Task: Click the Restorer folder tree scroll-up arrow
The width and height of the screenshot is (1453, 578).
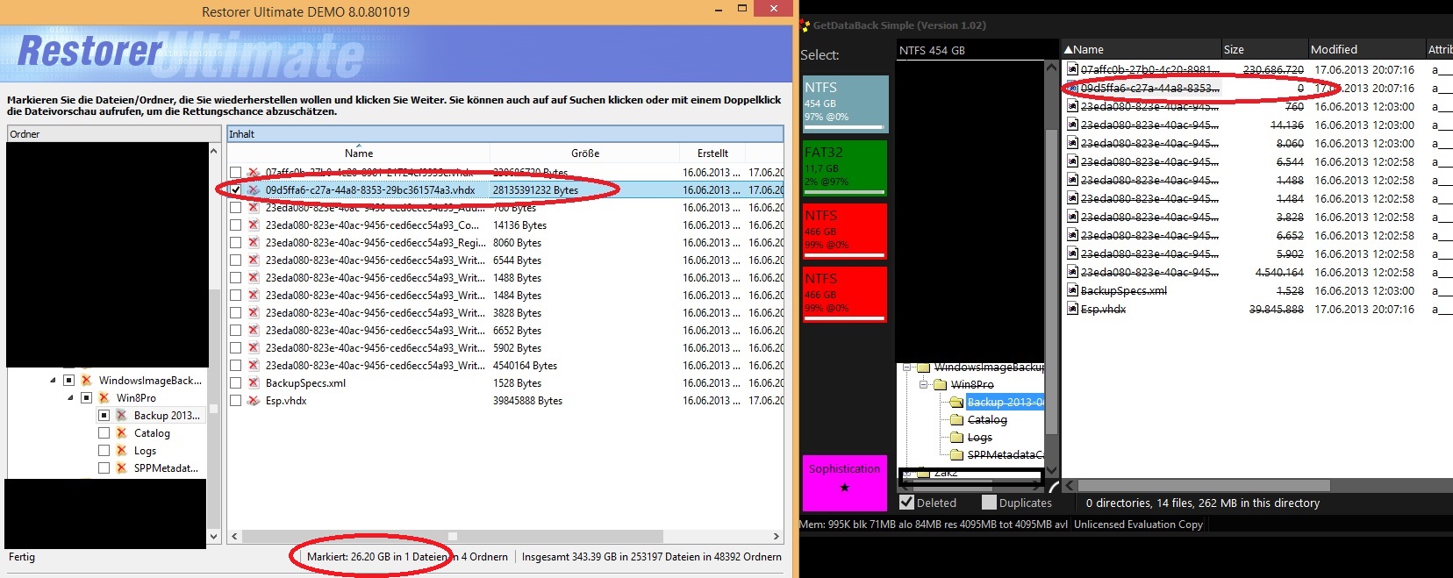Action: [214, 151]
